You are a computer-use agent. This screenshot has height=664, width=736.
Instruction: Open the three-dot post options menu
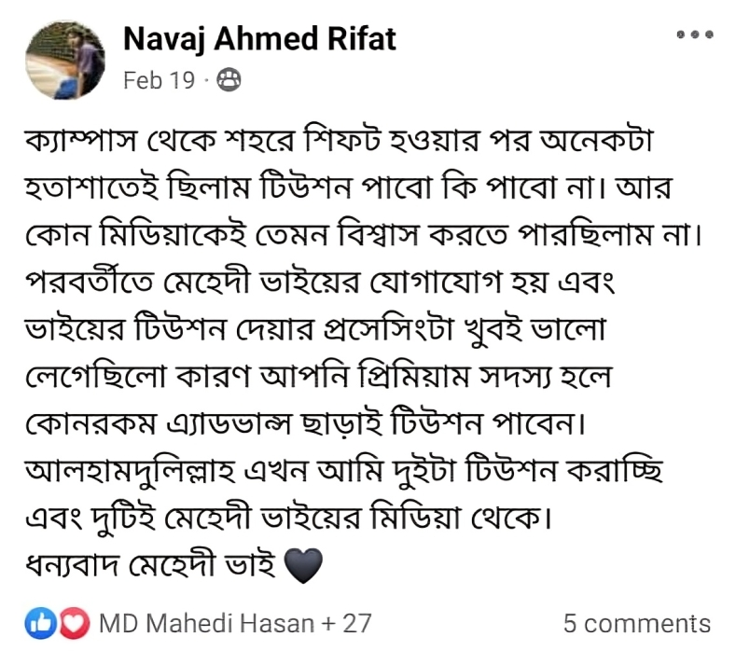(695, 35)
